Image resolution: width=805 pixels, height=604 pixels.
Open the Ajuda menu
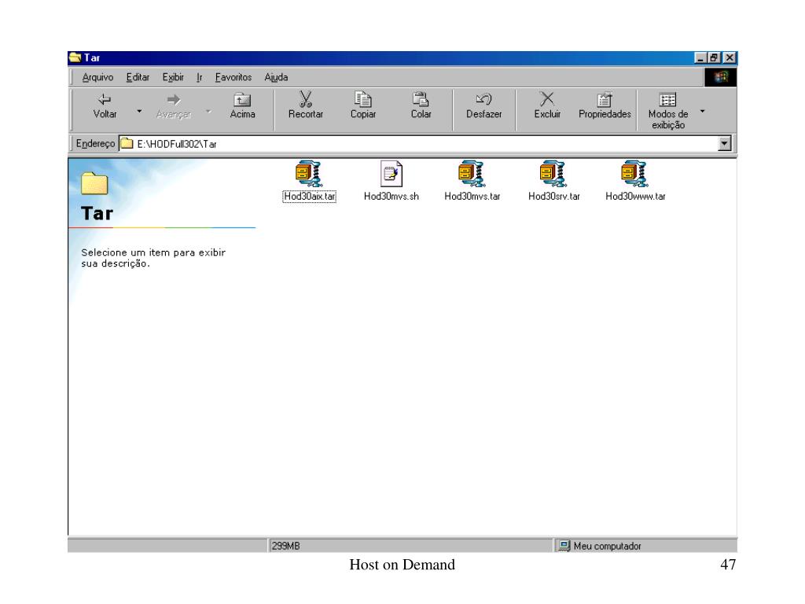[x=276, y=77]
